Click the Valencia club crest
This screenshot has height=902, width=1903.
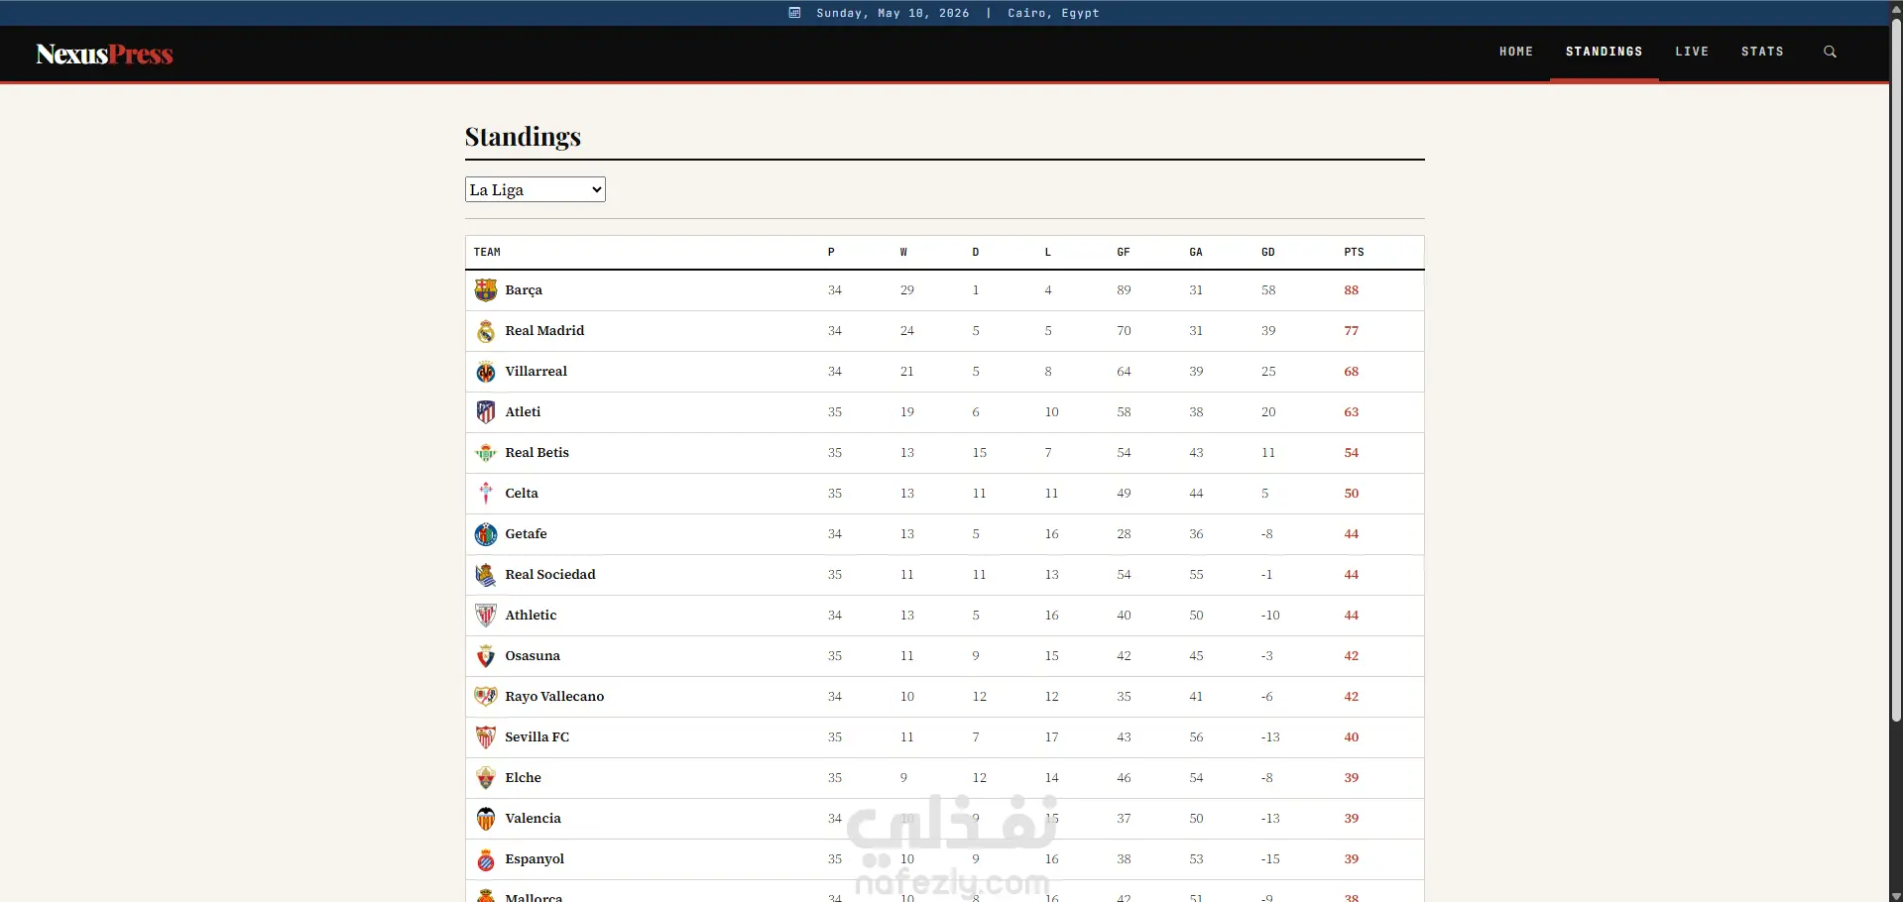point(486,819)
